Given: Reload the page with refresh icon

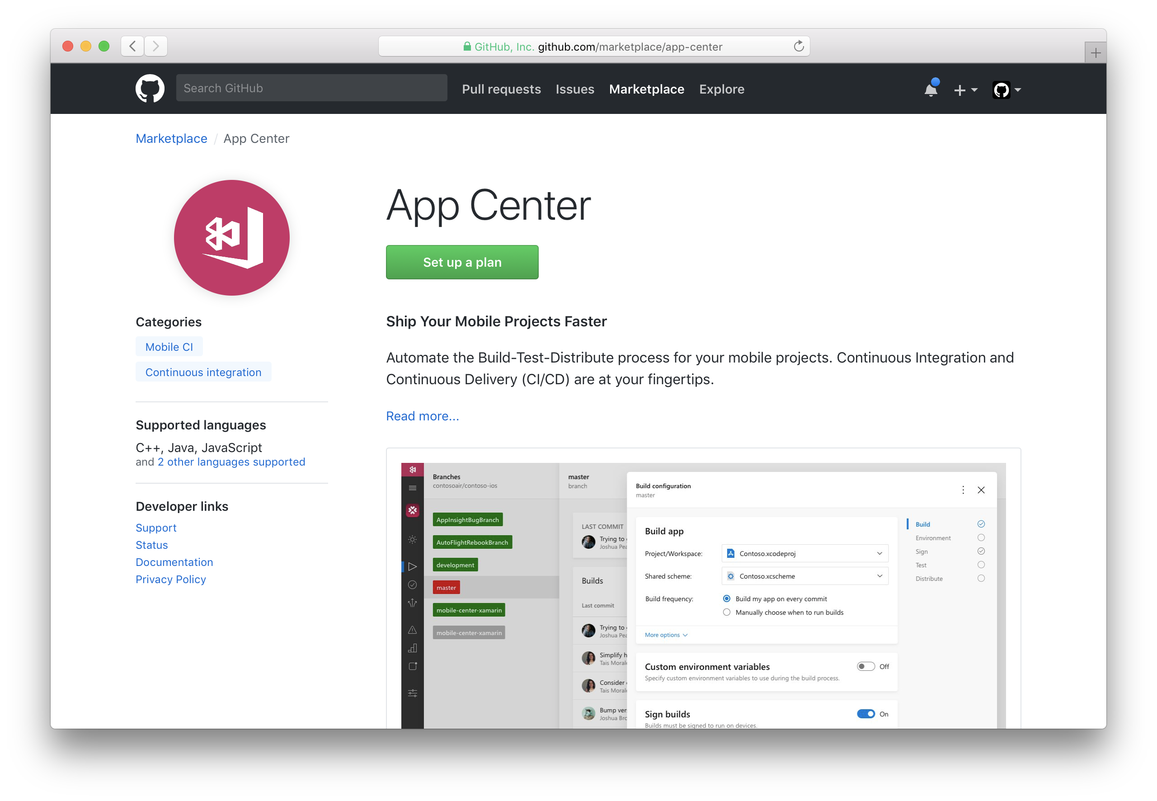Looking at the screenshot, I should click(x=798, y=47).
